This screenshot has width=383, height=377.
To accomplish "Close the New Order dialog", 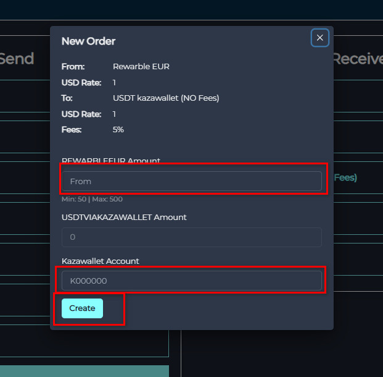I will (319, 38).
